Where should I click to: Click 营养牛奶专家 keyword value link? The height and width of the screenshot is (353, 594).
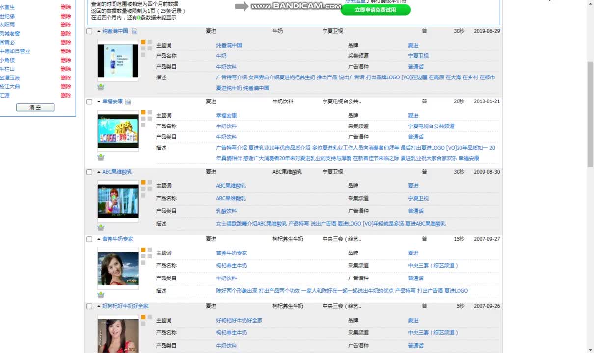(231, 253)
